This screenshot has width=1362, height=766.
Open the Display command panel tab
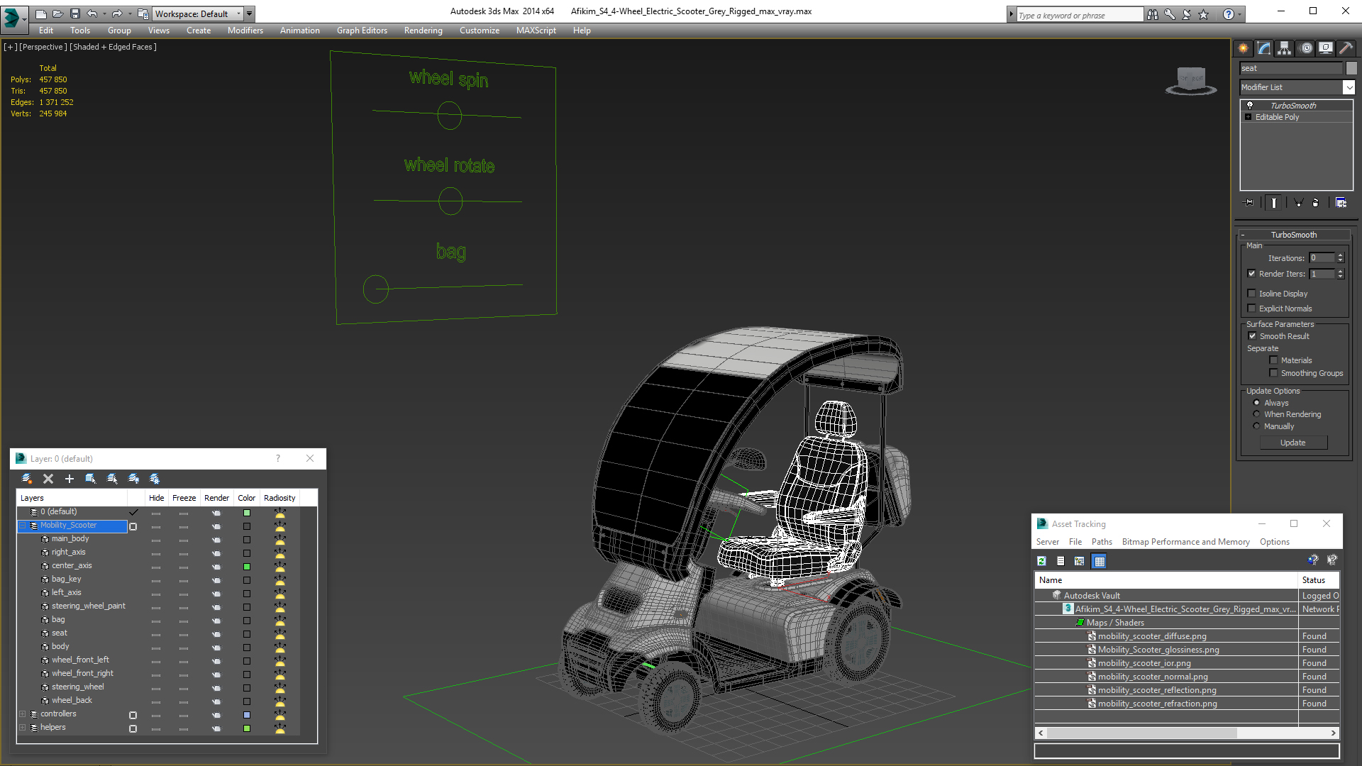[x=1325, y=48]
